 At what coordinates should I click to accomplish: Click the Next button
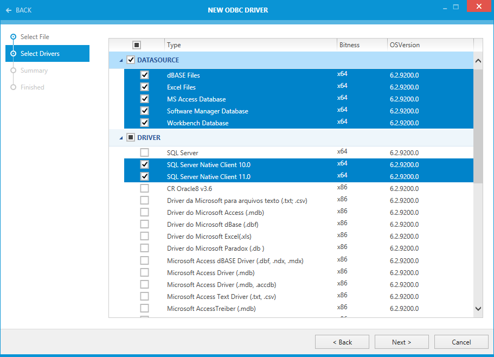click(401, 342)
